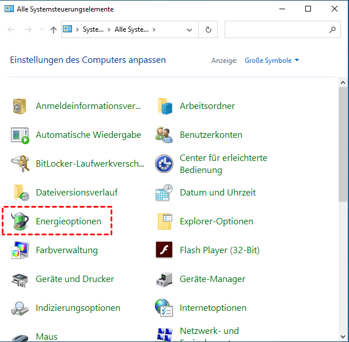
Task: Click the Control Panel search field
Action: coord(282,29)
